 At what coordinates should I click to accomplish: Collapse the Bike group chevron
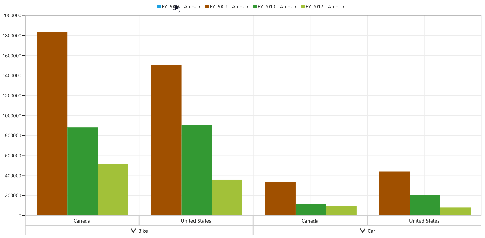pos(133,231)
